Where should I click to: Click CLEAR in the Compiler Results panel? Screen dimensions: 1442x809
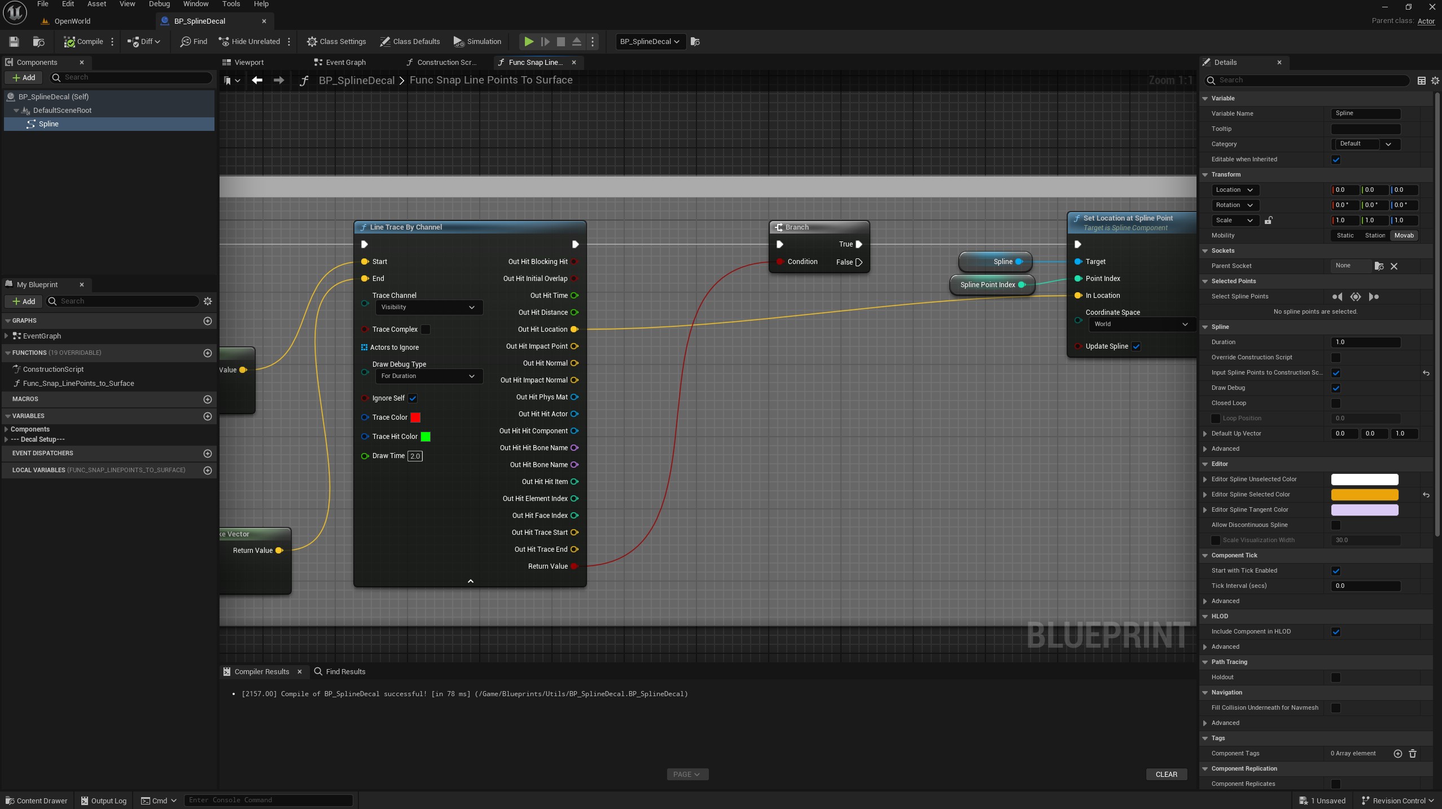pyautogui.click(x=1165, y=773)
